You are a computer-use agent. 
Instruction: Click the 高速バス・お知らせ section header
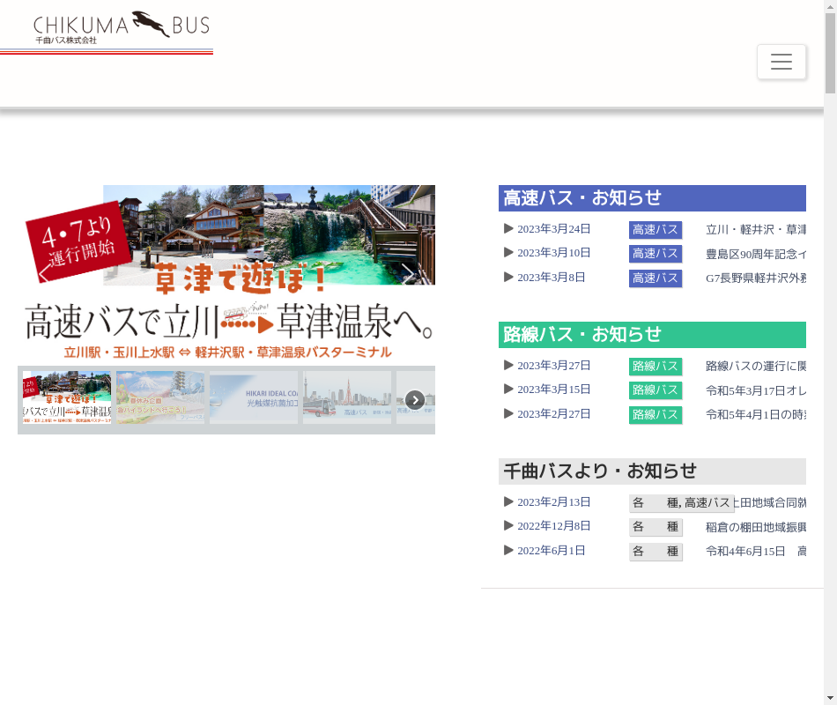click(652, 198)
